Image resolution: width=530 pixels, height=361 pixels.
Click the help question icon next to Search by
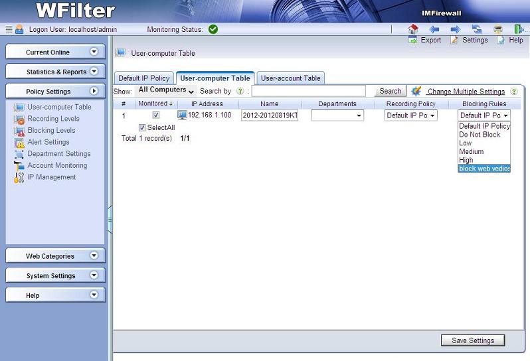240,91
